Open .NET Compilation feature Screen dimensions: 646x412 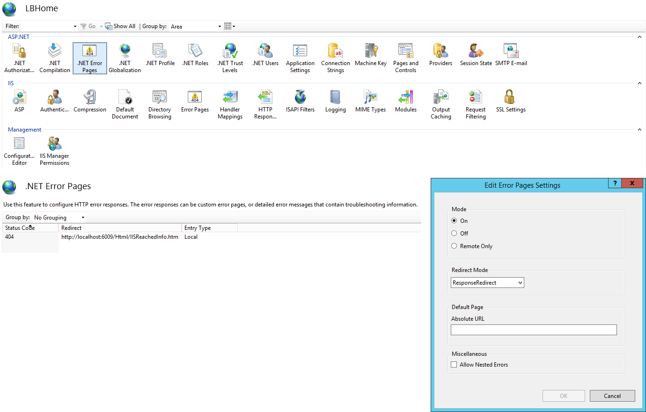[55, 58]
